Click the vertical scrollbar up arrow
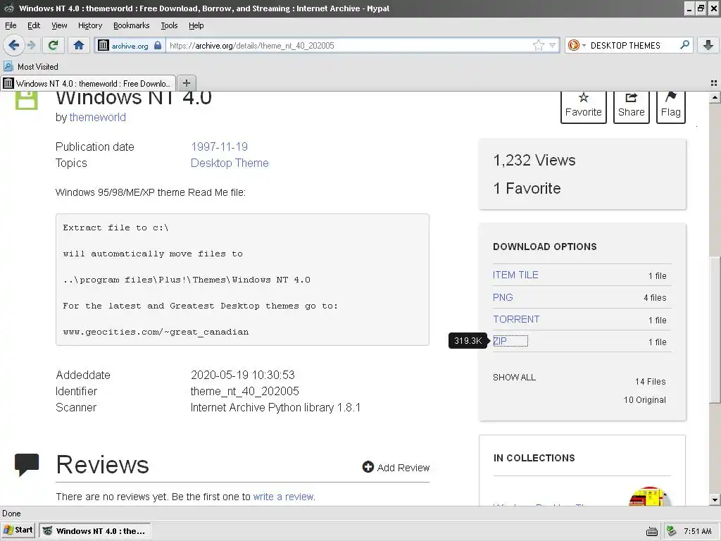The height and width of the screenshot is (541, 721). [x=715, y=97]
